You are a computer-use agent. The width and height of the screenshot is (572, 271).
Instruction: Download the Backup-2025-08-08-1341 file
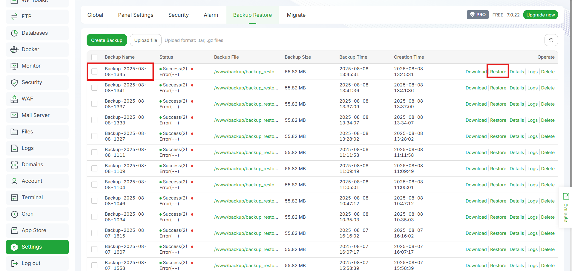pyautogui.click(x=476, y=88)
